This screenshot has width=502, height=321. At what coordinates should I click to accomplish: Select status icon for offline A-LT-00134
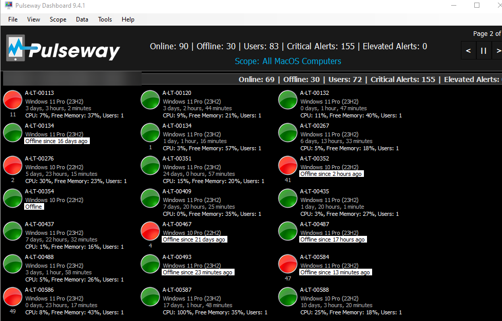pyautogui.click(x=12, y=132)
